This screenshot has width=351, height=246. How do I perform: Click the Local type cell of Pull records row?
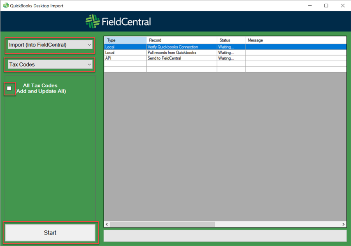click(126, 53)
